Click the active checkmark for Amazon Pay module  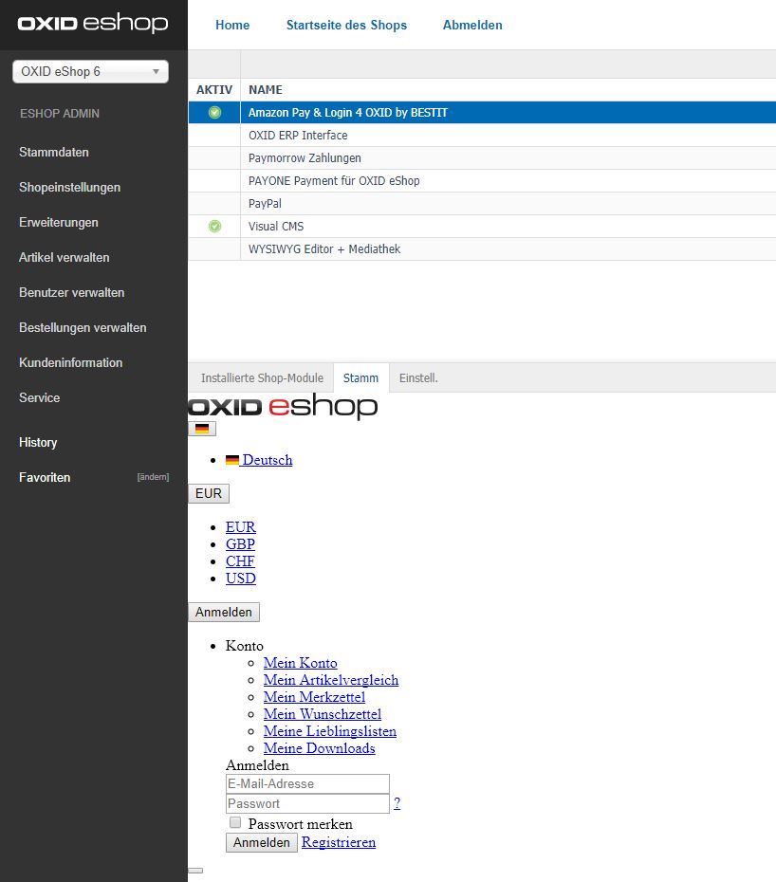(214, 113)
